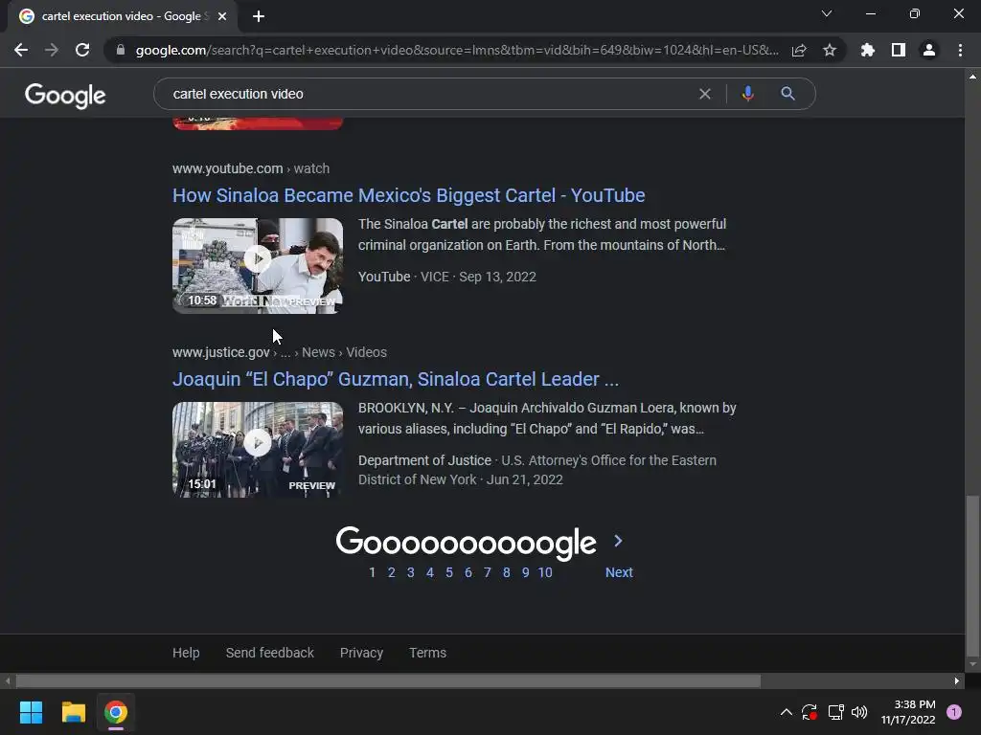
Task: Click the horizontal scrollbar right arrow
Action: [x=957, y=681]
